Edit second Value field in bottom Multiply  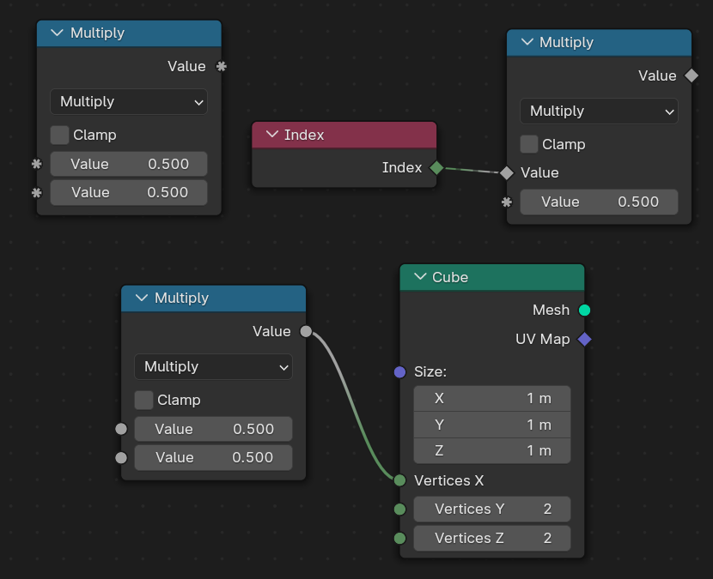pos(213,458)
